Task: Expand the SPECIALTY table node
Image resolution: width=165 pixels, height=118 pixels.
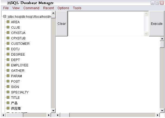Action: click(x=8, y=92)
